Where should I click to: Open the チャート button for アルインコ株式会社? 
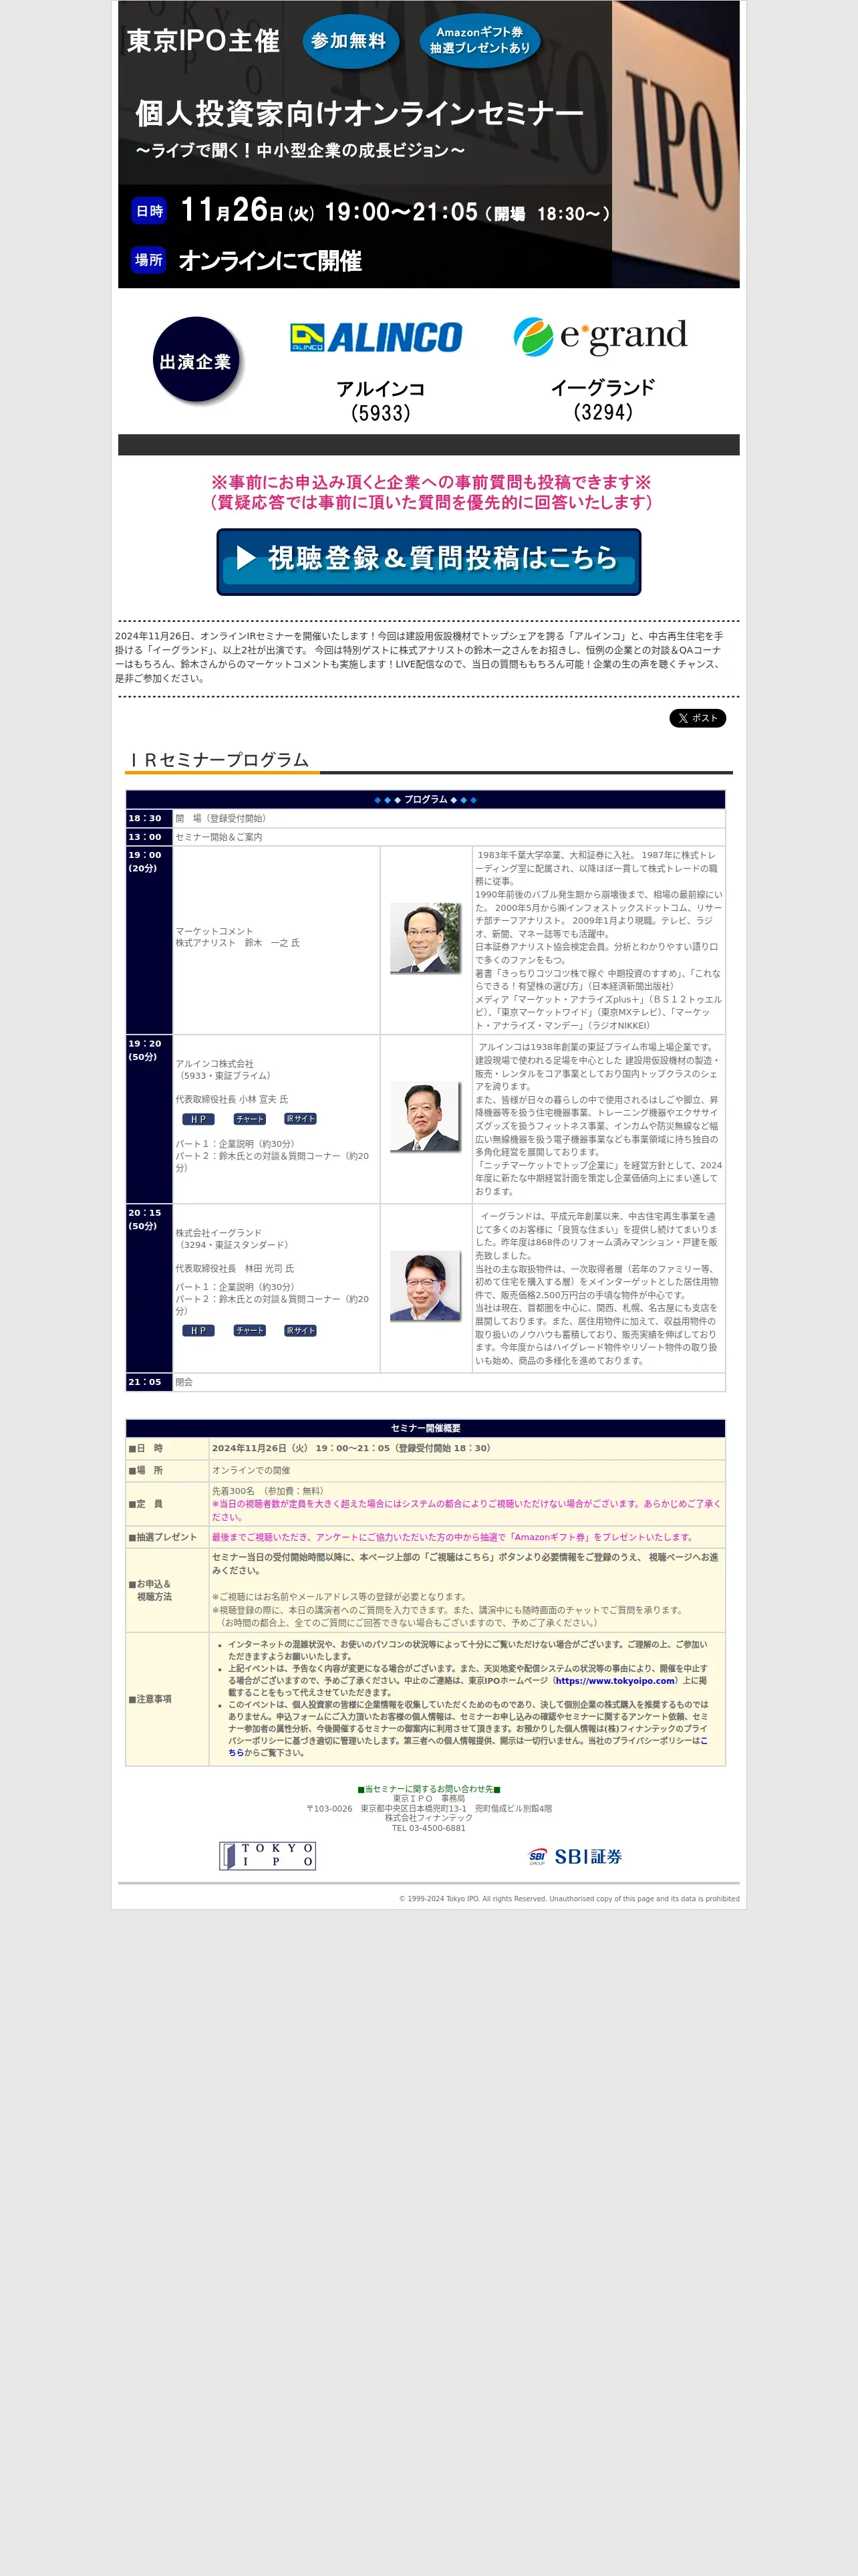tap(250, 1119)
